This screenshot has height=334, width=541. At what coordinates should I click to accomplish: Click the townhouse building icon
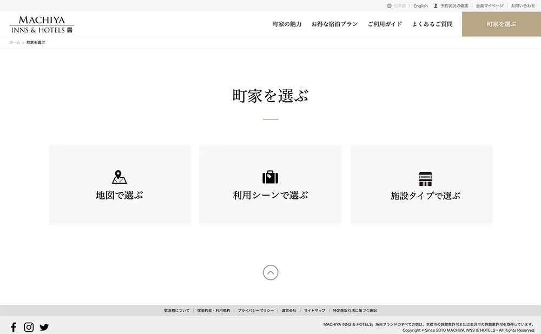(x=426, y=179)
